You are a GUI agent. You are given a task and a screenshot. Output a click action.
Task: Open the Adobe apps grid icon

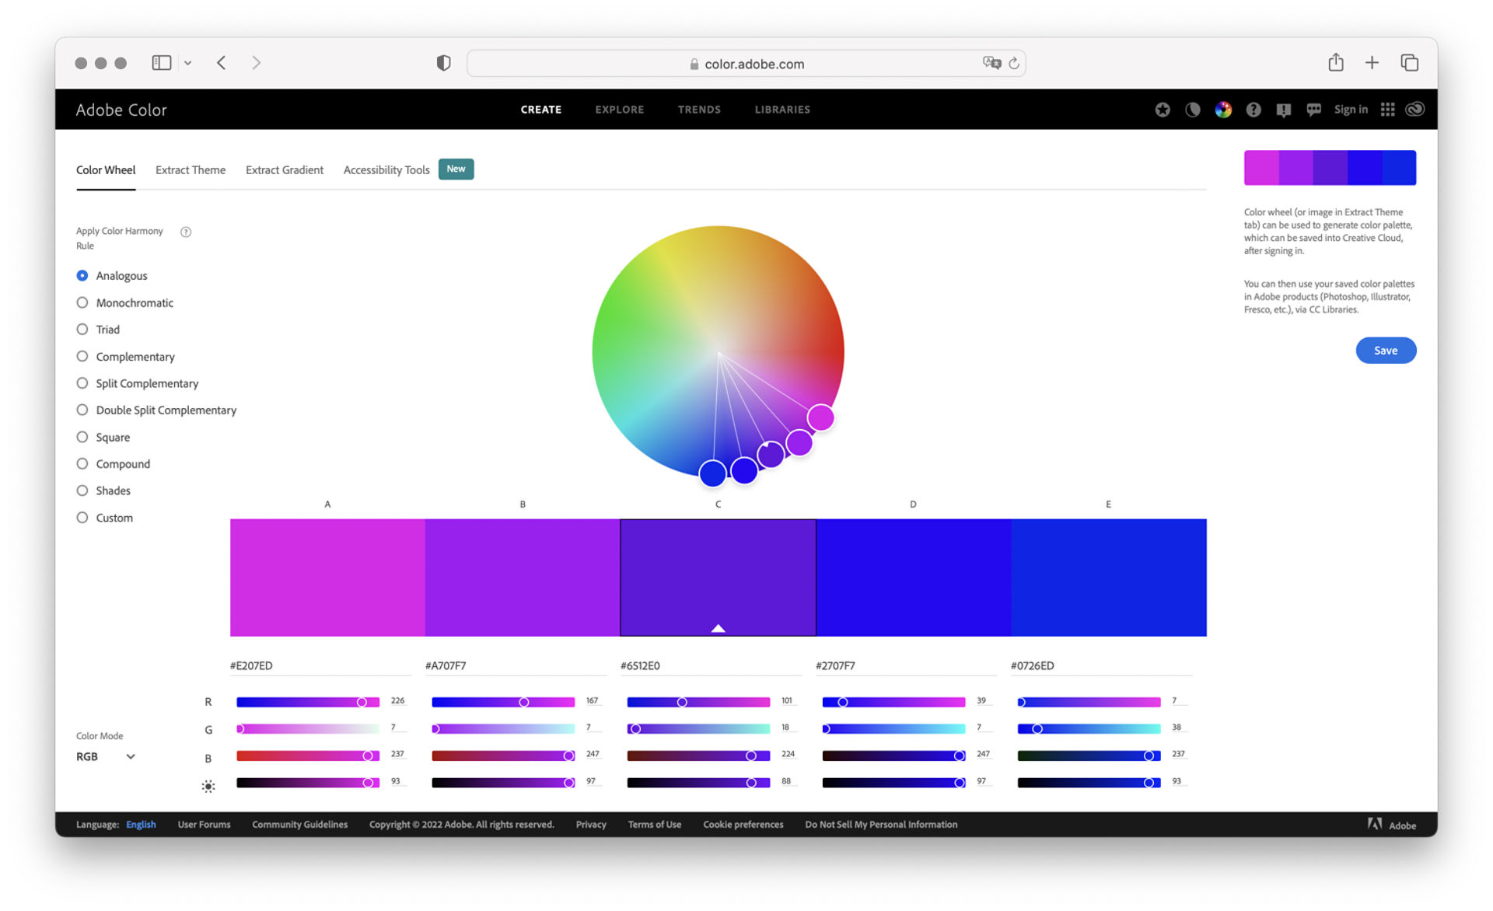click(1388, 110)
